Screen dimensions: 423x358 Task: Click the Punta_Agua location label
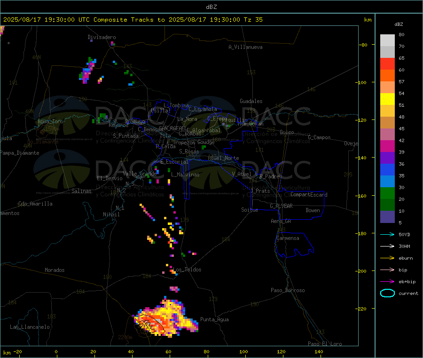214,319
